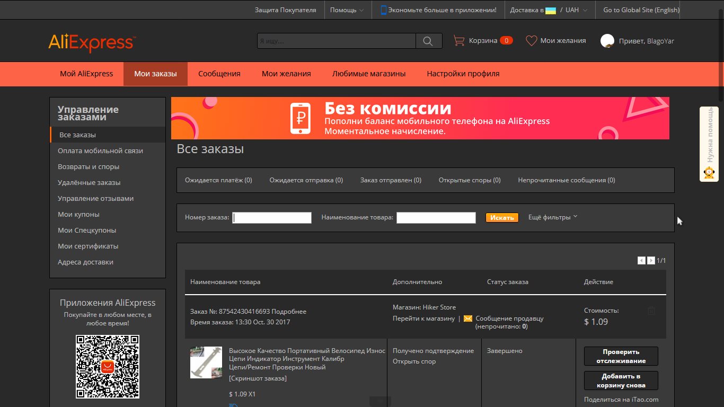Open Мои Спецкупоны
The image size is (724, 407).
click(87, 230)
